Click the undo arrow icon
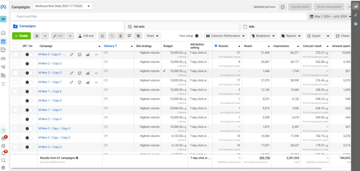The width and height of the screenshot is (360, 171). click(x=111, y=36)
